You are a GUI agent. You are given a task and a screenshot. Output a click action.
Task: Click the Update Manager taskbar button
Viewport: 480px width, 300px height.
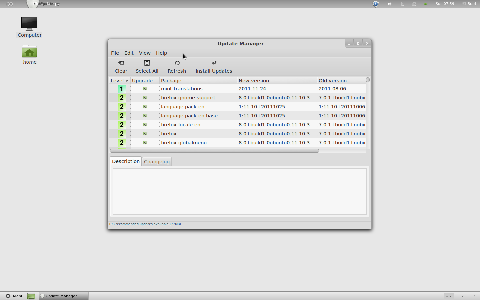64,296
